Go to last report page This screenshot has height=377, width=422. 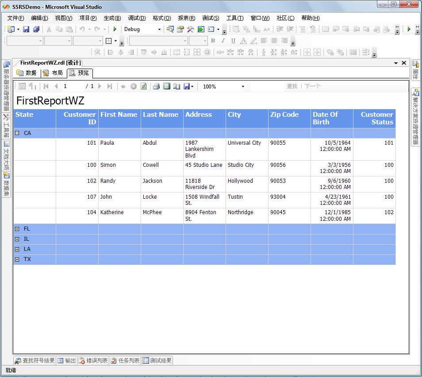pos(110,86)
